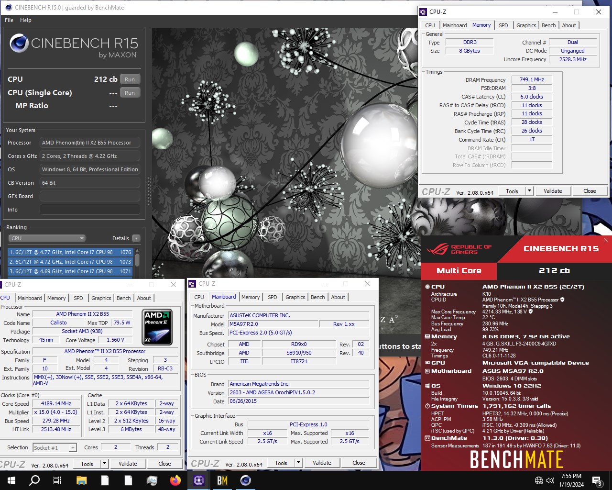The width and height of the screenshot is (612, 490).
Task: Open the notification center icon
Action: pyautogui.click(x=597, y=480)
